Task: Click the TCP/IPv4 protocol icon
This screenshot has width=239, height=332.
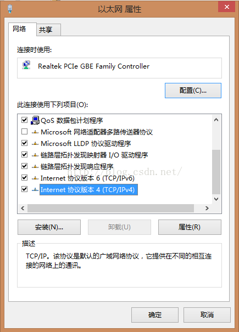Action: point(35,190)
